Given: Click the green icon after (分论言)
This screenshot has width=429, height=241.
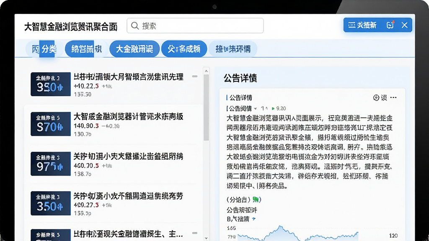Looking at the screenshot, I should [256, 200].
